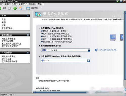The width and height of the screenshot is (126, 96).
Task: Open the 编辑(E) menu
Action: click(x=7, y=4)
